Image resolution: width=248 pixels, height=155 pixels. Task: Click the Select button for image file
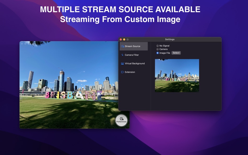point(176,53)
